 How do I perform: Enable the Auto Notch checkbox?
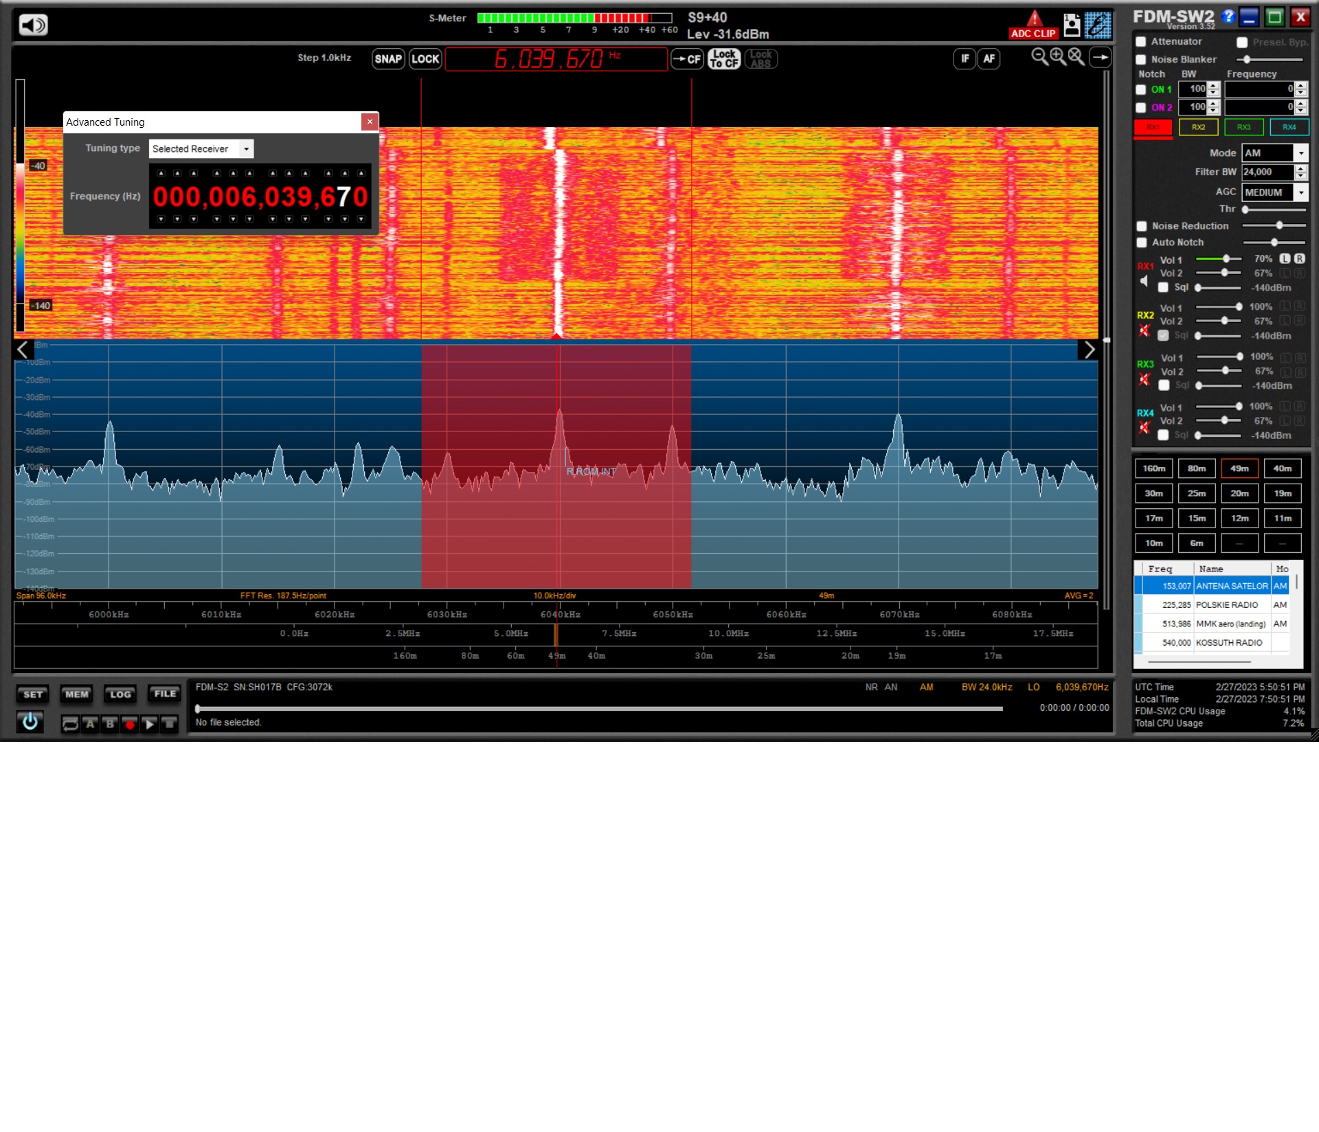[x=1142, y=242]
